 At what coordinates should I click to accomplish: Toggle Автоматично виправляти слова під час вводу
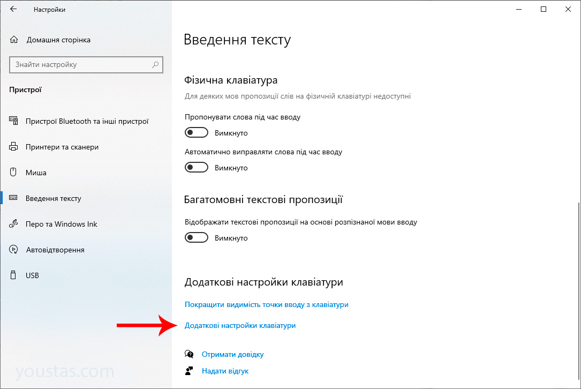point(197,167)
